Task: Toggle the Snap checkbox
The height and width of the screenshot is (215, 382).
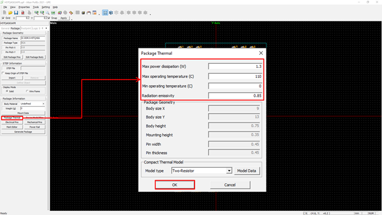Action: (x=49, y=18)
